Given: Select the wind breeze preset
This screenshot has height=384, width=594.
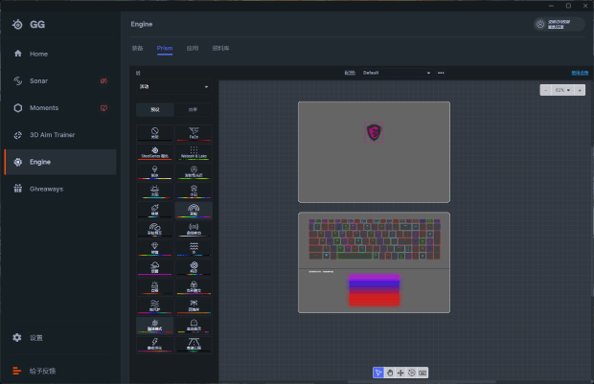Looking at the screenshot, I should [155, 306].
